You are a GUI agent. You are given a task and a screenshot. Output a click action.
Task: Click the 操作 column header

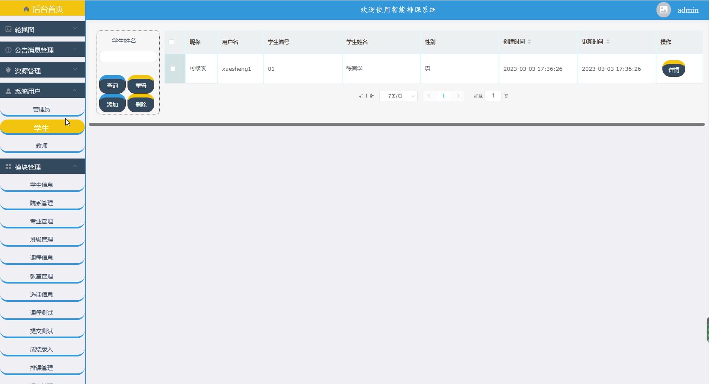(x=666, y=42)
